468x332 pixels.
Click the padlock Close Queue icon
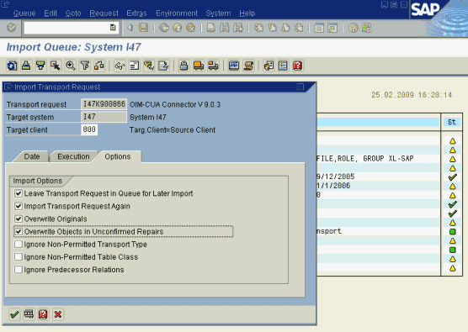[x=183, y=66]
